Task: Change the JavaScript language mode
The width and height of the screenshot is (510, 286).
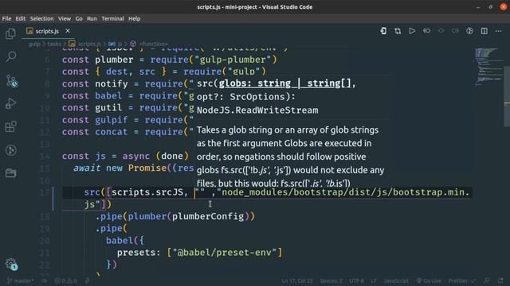Action: pyautogui.click(x=396, y=280)
